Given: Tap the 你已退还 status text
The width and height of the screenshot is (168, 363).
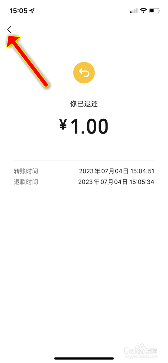Looking at the screenshot, I should [x=84, y=104].
